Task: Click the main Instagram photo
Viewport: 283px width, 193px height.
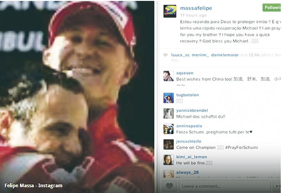Action: [x=77, y=97]
